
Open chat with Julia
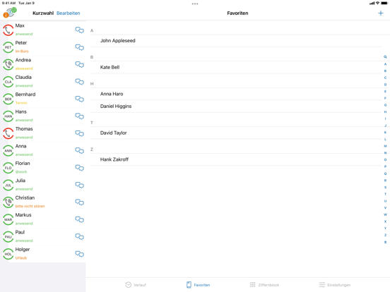tap(80, 185)
